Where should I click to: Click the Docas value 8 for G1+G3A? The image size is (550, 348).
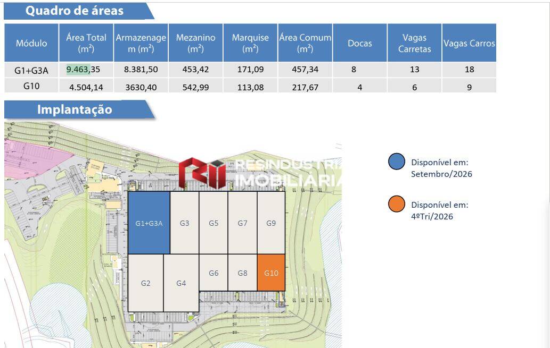click(354, 69)
